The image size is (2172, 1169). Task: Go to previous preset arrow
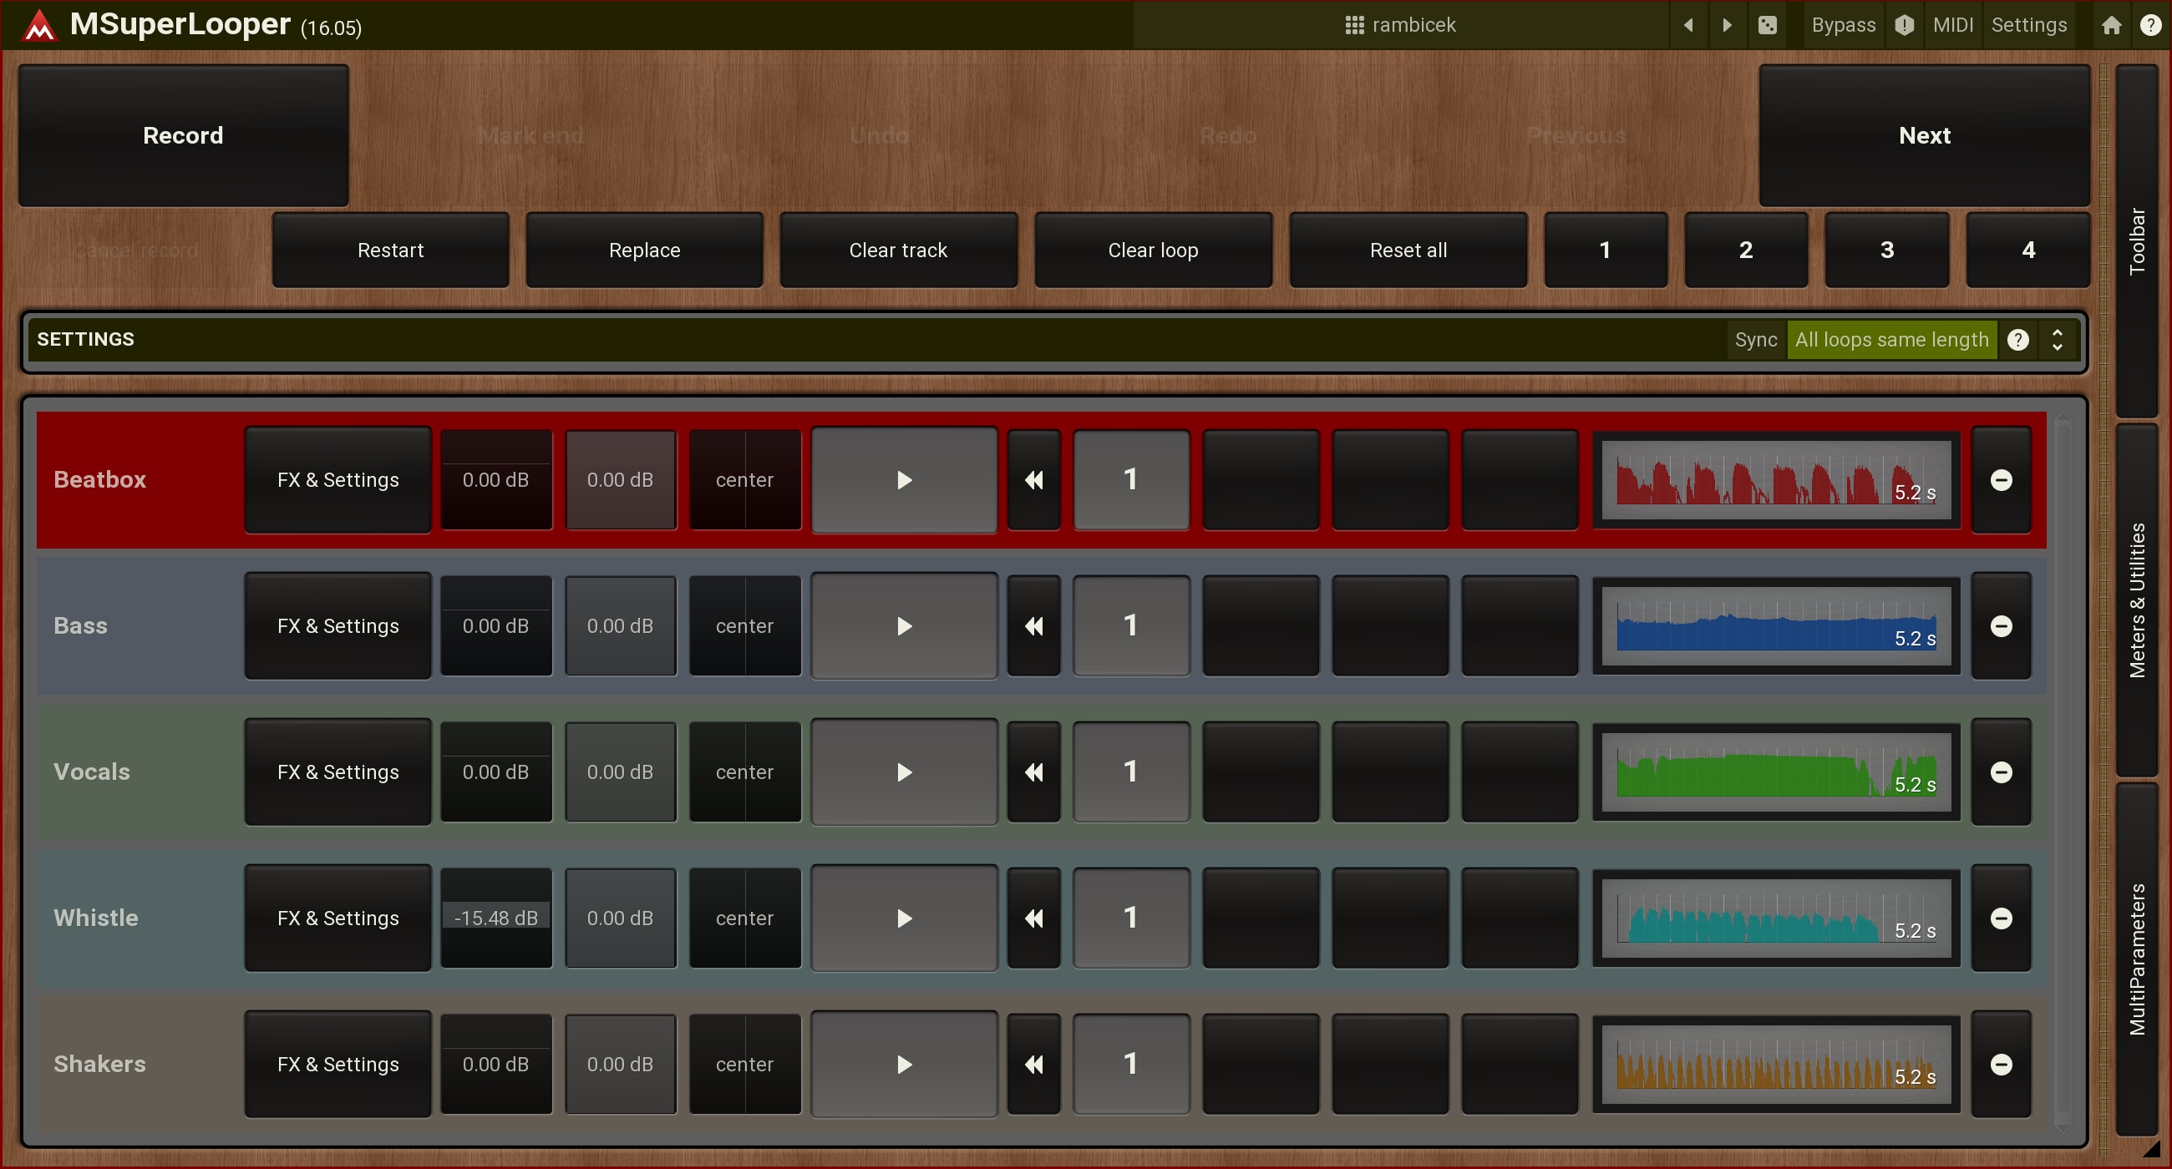coord(1688,25)
